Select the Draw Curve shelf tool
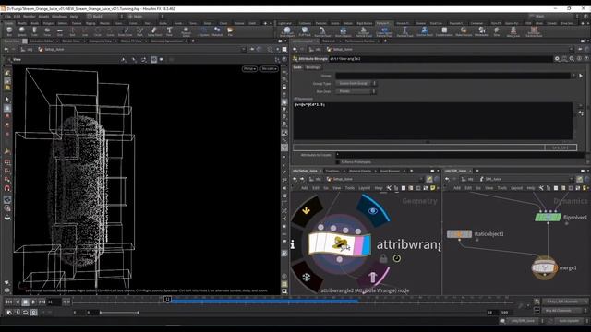The width and height of the screenshot is (591, 332). pos(126,31)
